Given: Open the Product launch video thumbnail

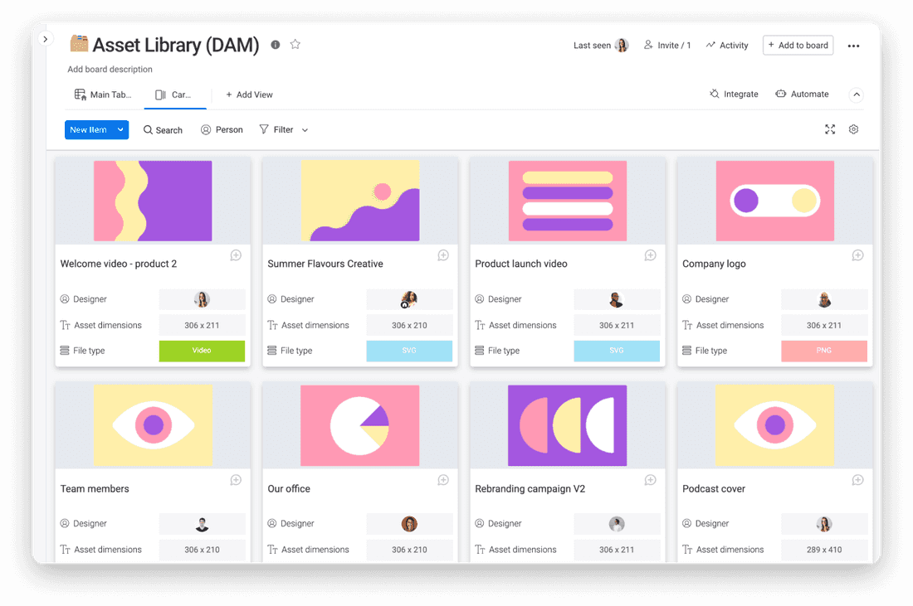Looking at the screenshot, I should coord(568,201).
